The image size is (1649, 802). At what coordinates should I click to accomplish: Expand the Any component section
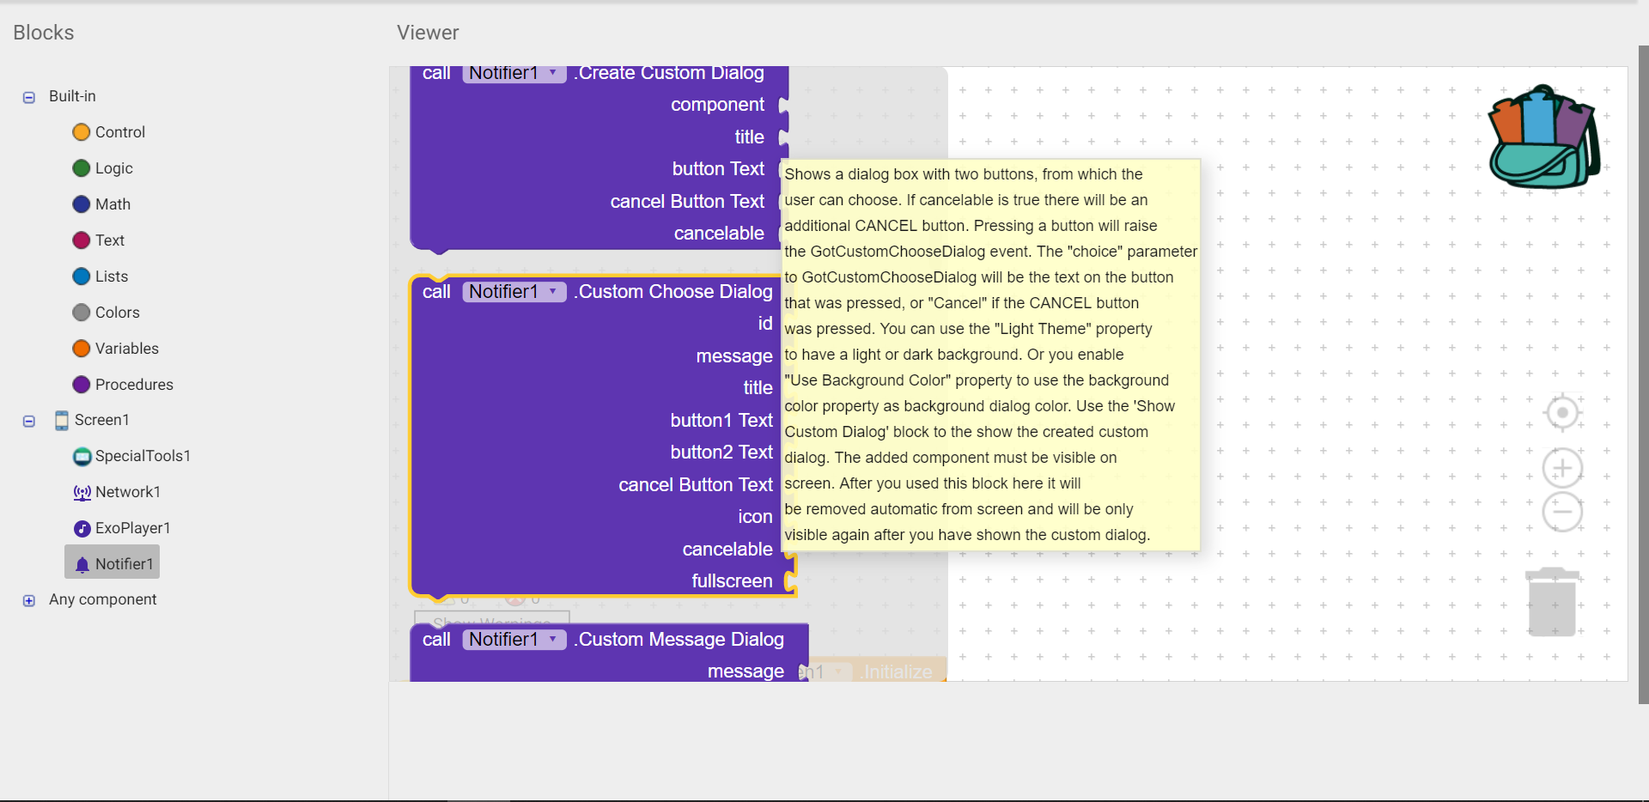29,600
